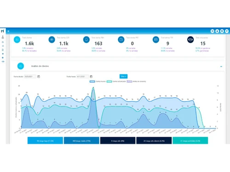
Task: Open the bottom eye item in left sidebar
Action: (3, 61)
